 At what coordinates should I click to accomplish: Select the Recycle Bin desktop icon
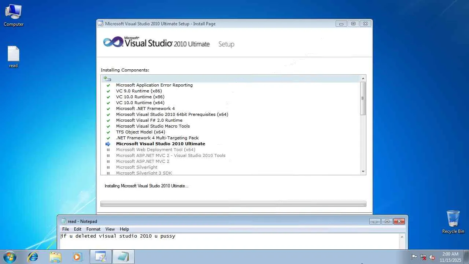[453, 222]
